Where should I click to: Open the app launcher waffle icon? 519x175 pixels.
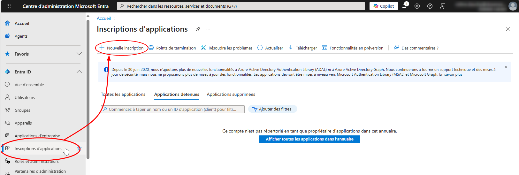[9, 6]
